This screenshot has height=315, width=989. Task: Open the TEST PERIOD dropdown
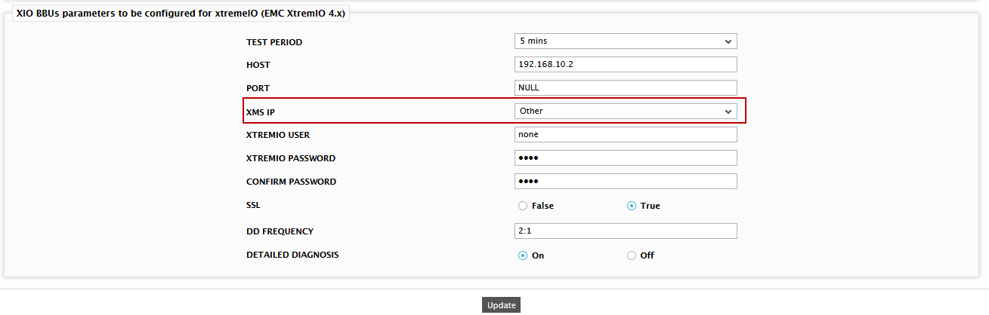pyautogui.click(x=625, y=41)
